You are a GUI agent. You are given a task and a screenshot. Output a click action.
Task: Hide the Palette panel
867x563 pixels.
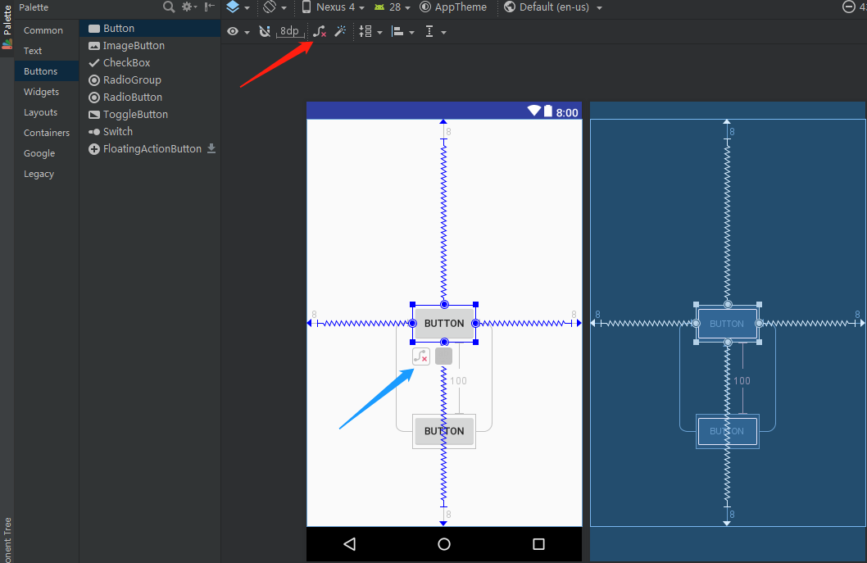pos(210,7)
